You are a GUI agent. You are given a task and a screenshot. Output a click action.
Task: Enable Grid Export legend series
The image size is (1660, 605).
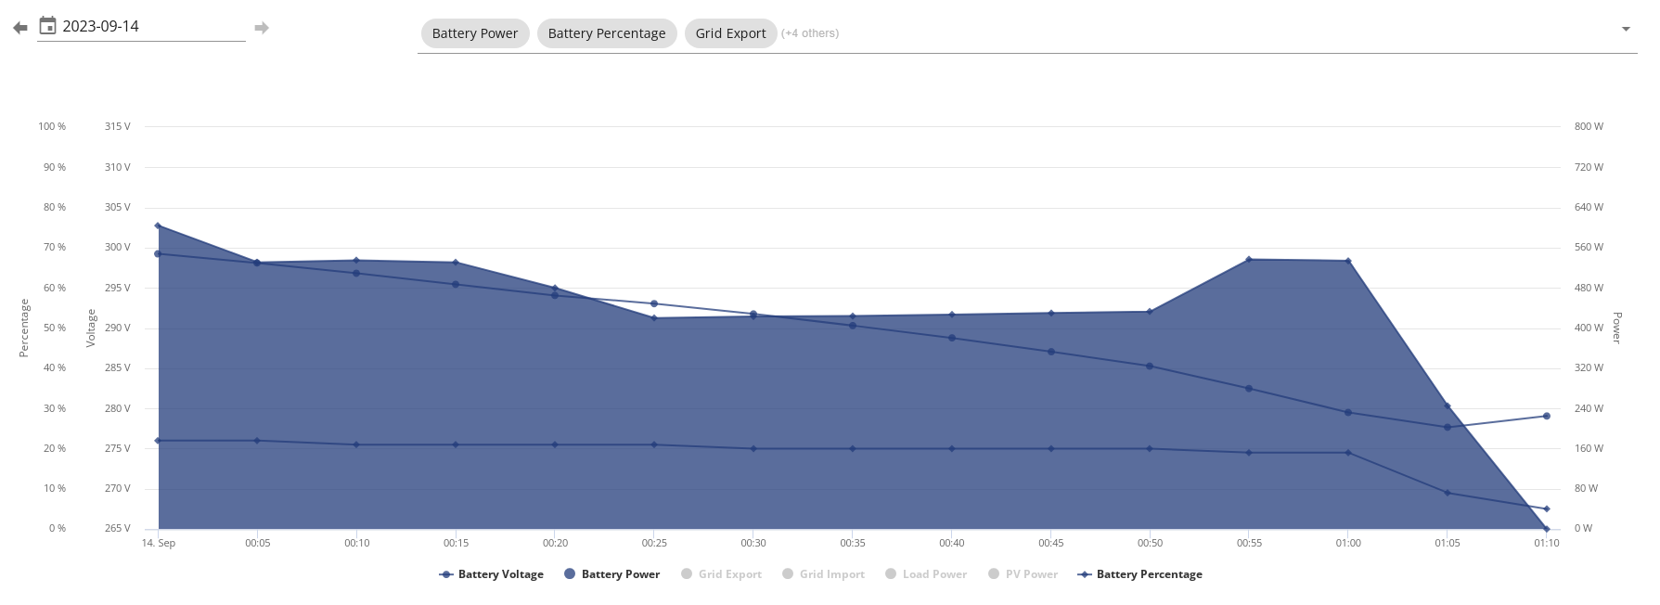pyautogui.click(x=721, y=574)
